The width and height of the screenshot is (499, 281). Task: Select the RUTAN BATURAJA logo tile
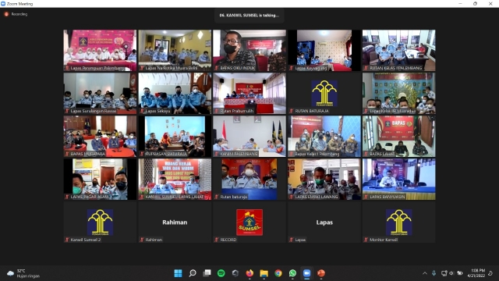point(324,94)
